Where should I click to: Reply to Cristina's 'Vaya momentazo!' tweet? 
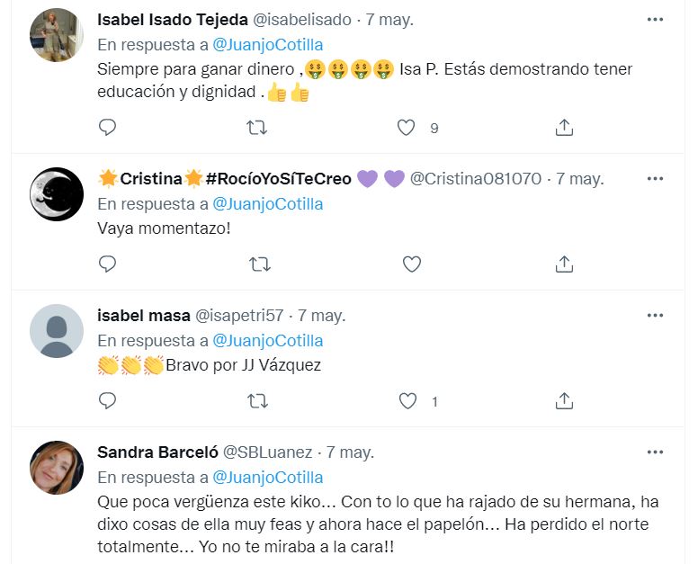point(107,264)
